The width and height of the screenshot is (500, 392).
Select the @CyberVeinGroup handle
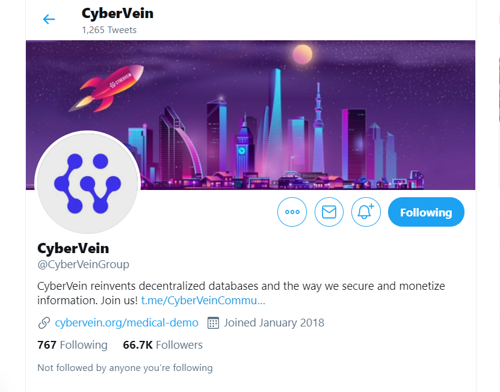(x=83, y=264)
